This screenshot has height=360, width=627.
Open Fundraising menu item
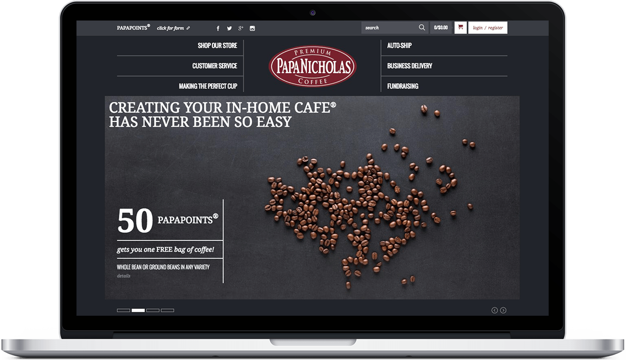click(403, 86)
